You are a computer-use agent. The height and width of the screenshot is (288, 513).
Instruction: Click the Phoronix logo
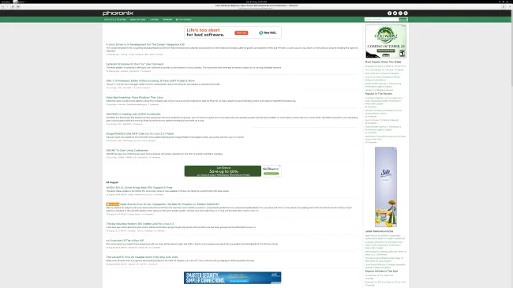pyautogui.click(x=118, y=13)
